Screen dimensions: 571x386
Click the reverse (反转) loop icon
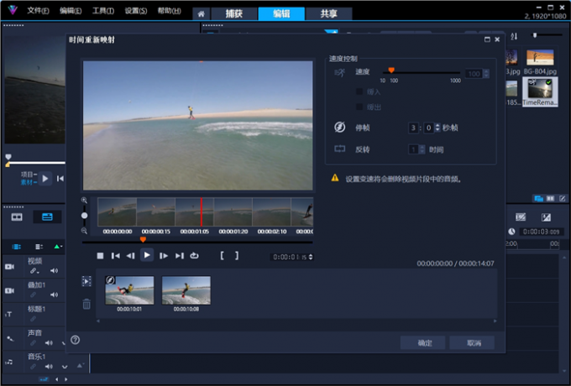339,149
